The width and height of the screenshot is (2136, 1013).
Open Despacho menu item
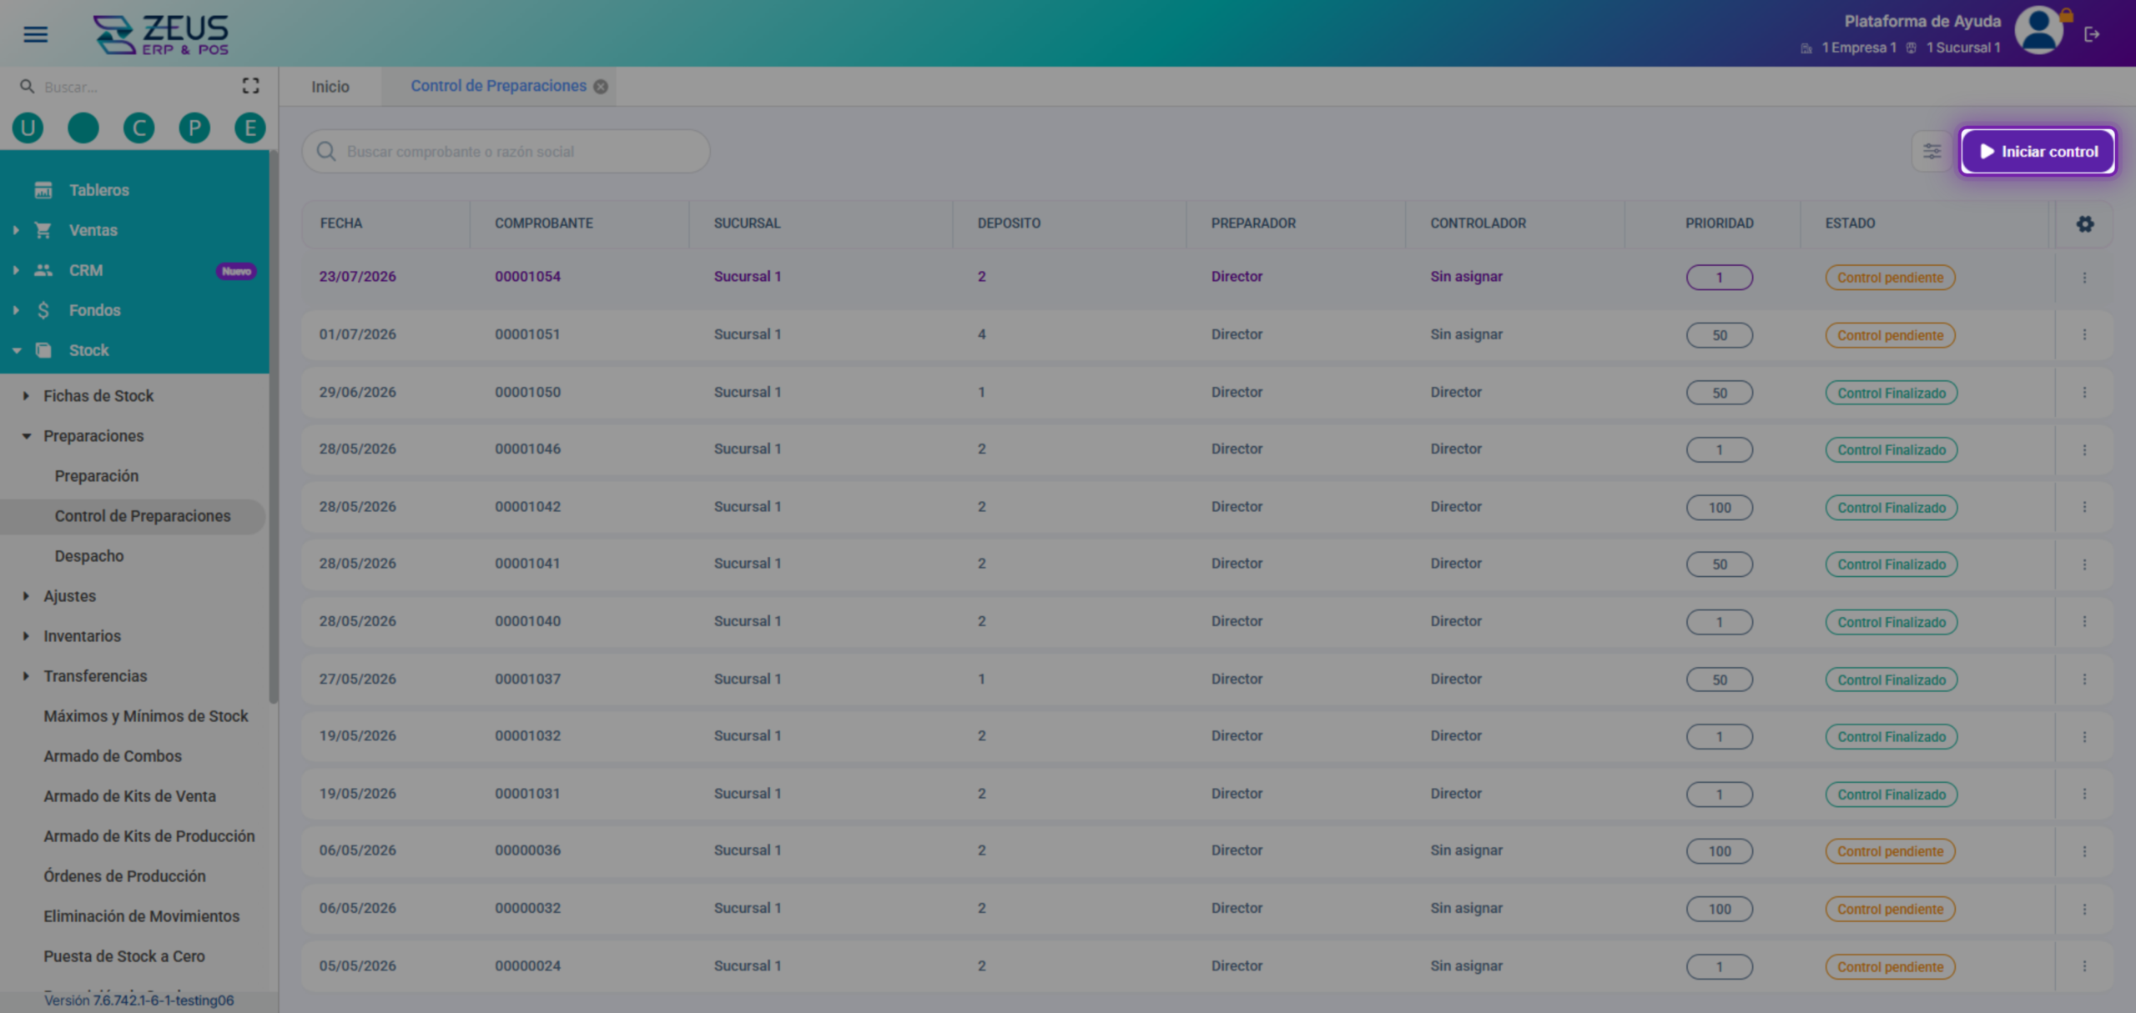(x=89, y=556)
